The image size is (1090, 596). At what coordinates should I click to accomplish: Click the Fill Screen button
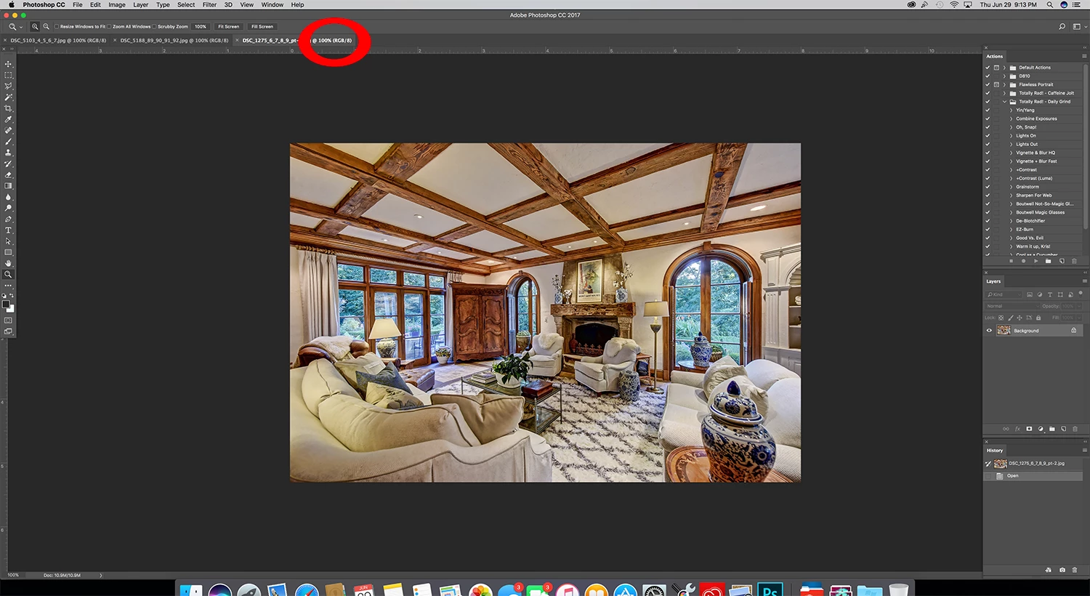click(x=262, y=26)
